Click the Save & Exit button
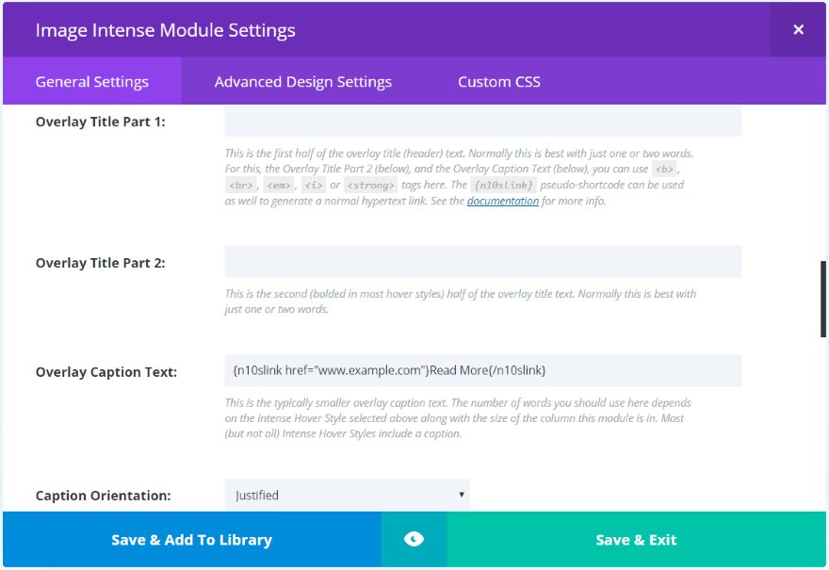829x570 pixels. [636, 540]
